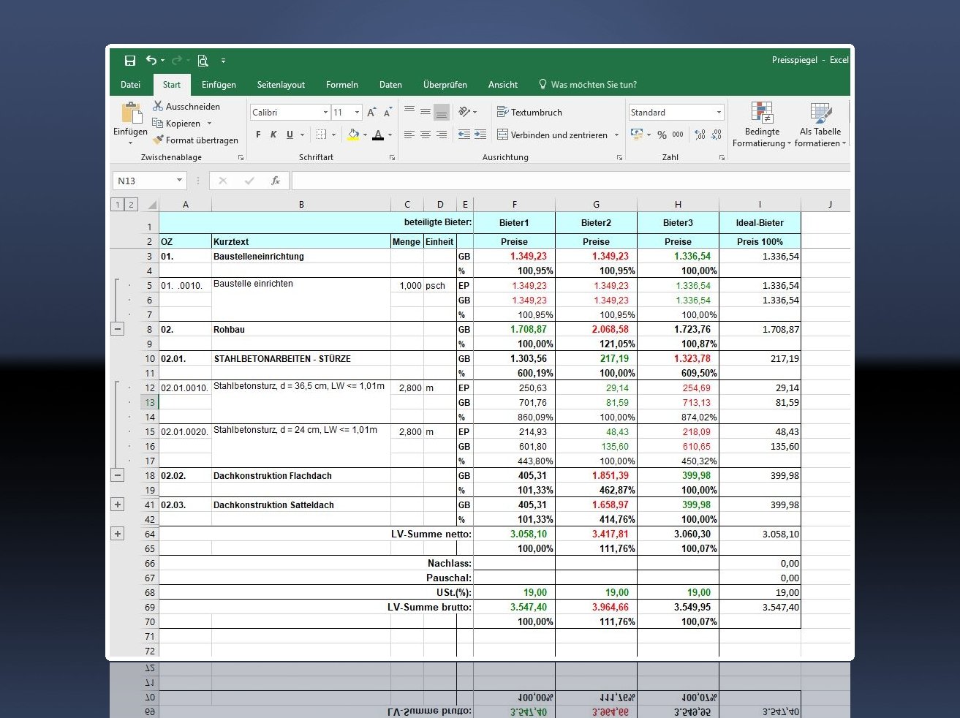The image size is (960, 718).
Task: Toggle Textumbruch wrap text
Action: pyautogui.click(x=529, y=112)
